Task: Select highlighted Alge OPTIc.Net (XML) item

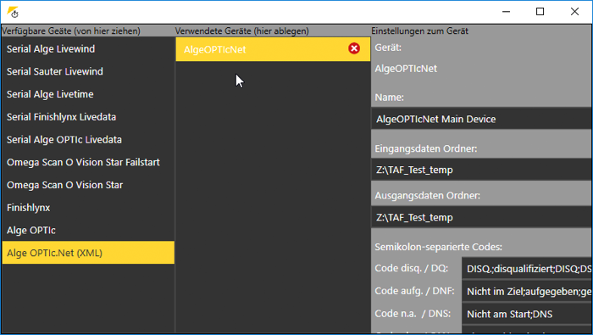Action: [x=88, y=253]
